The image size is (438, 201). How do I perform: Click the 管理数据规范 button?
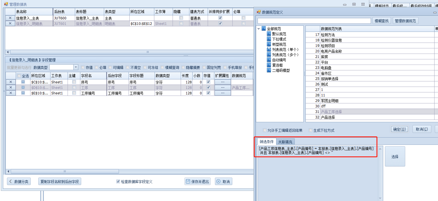(x=405, y=21)
